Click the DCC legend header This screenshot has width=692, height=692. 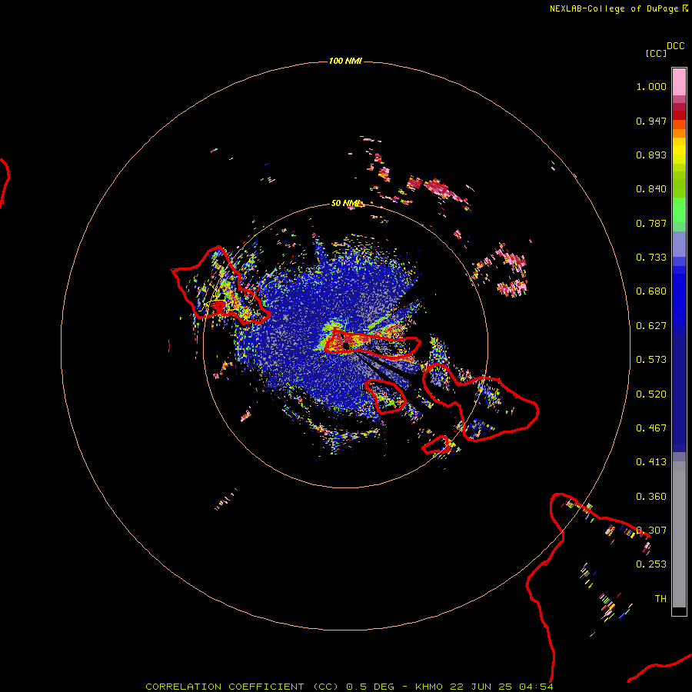tap(676, 46)
